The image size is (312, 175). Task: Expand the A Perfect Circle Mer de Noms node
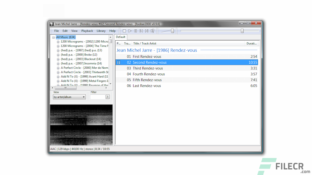58,68
